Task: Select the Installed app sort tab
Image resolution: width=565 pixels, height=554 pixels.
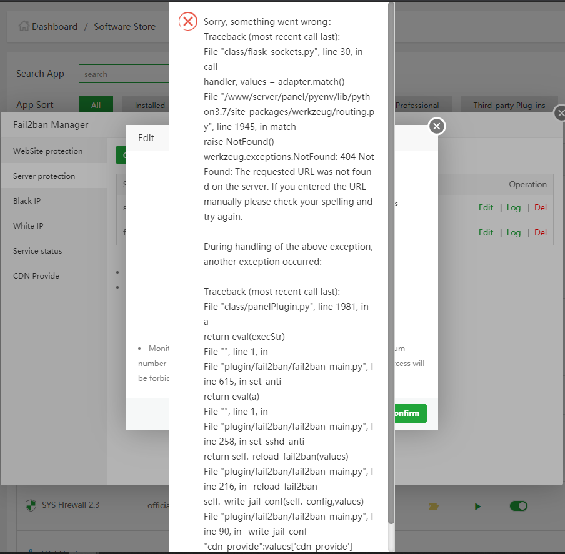Action: coord(146,105)
